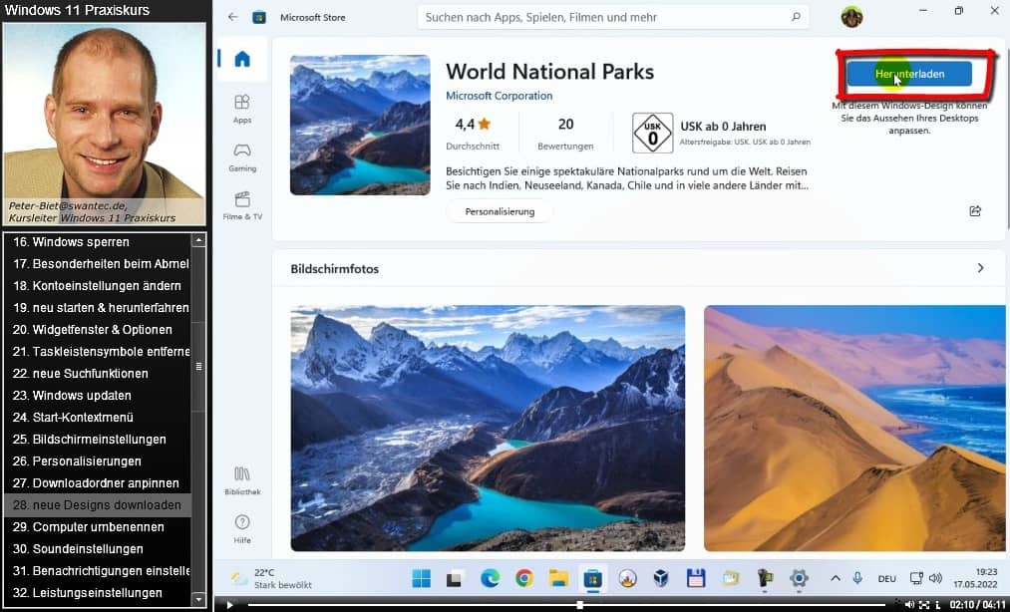Open the user profile avatar
Image resolution: width=1010 pixels, height=612 pixels.
851,17
